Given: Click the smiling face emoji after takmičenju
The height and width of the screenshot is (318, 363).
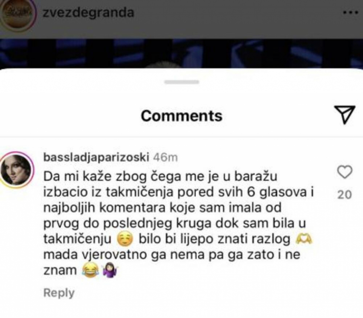Looking at the screenshot, I should tap(125, 239).
